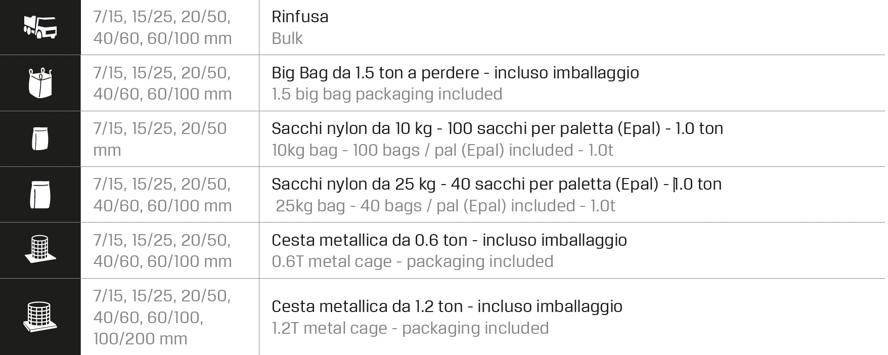
Task: Click the sizes cell ending in '100/200 mm'
Action: click(x=162, y=317)
